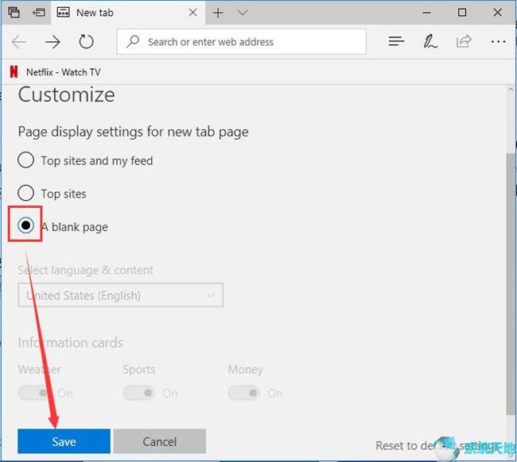Set these tabs aside icon
Viewport: 517px width, 462px height.
[39, 13]
